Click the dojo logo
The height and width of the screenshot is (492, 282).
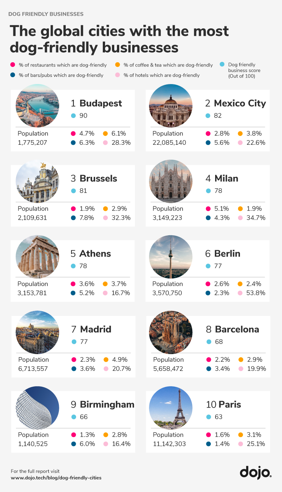(256, 472)
